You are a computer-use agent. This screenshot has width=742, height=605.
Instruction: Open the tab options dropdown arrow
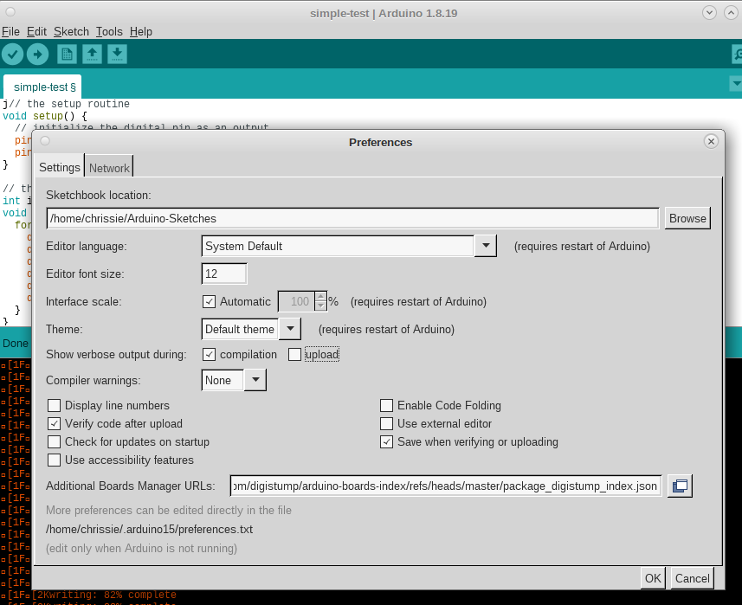(736, 84)
